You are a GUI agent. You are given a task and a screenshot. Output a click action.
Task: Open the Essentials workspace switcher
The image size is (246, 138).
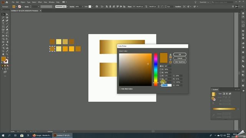(x=204, y=2)
